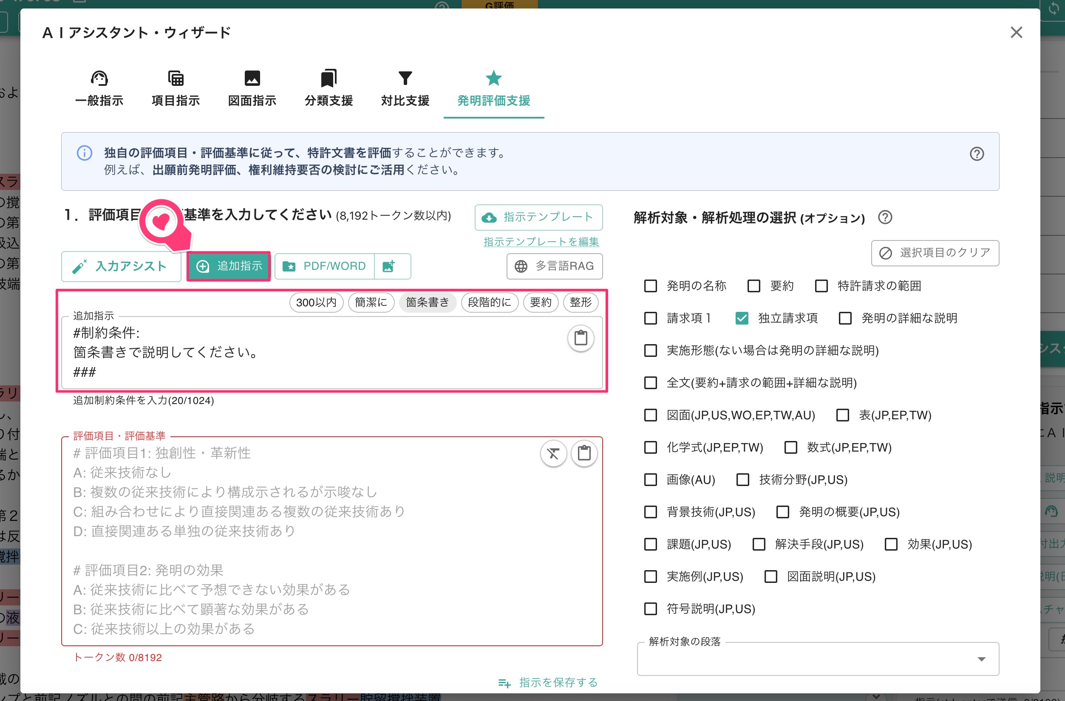This screenshot has height=701, width=1065.
Task: Check the 発明の名称 checkbox
Action: (650, 286)
